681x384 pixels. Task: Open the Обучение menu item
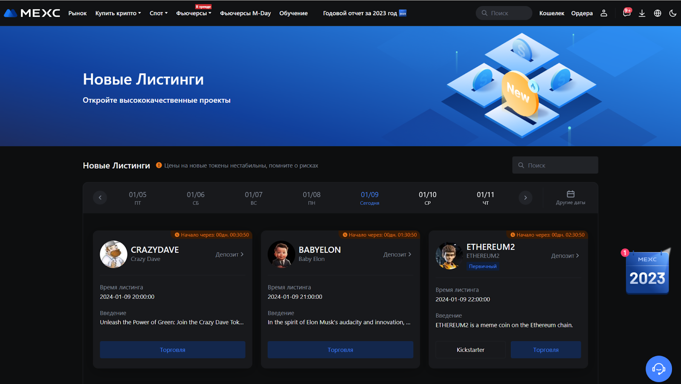click(293, 13)
